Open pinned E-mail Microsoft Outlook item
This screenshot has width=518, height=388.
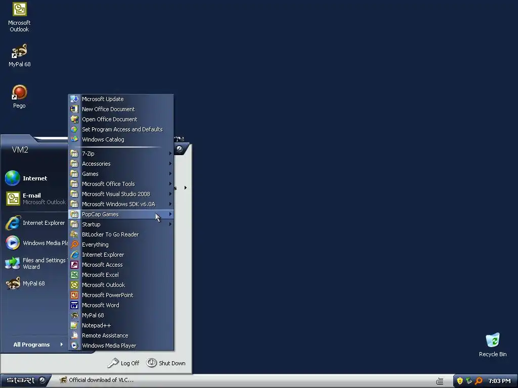35,199
